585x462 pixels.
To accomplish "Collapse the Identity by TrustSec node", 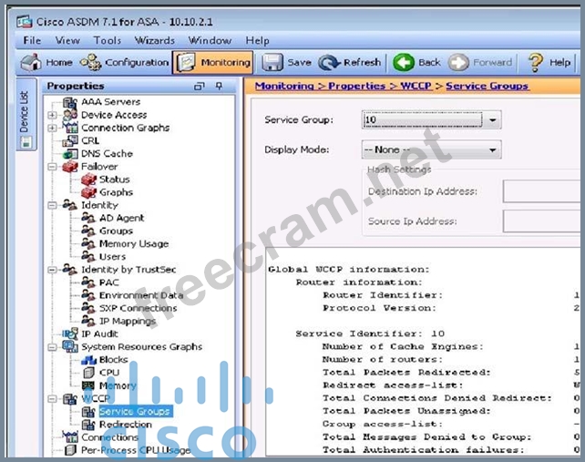I will coord(53,270).
